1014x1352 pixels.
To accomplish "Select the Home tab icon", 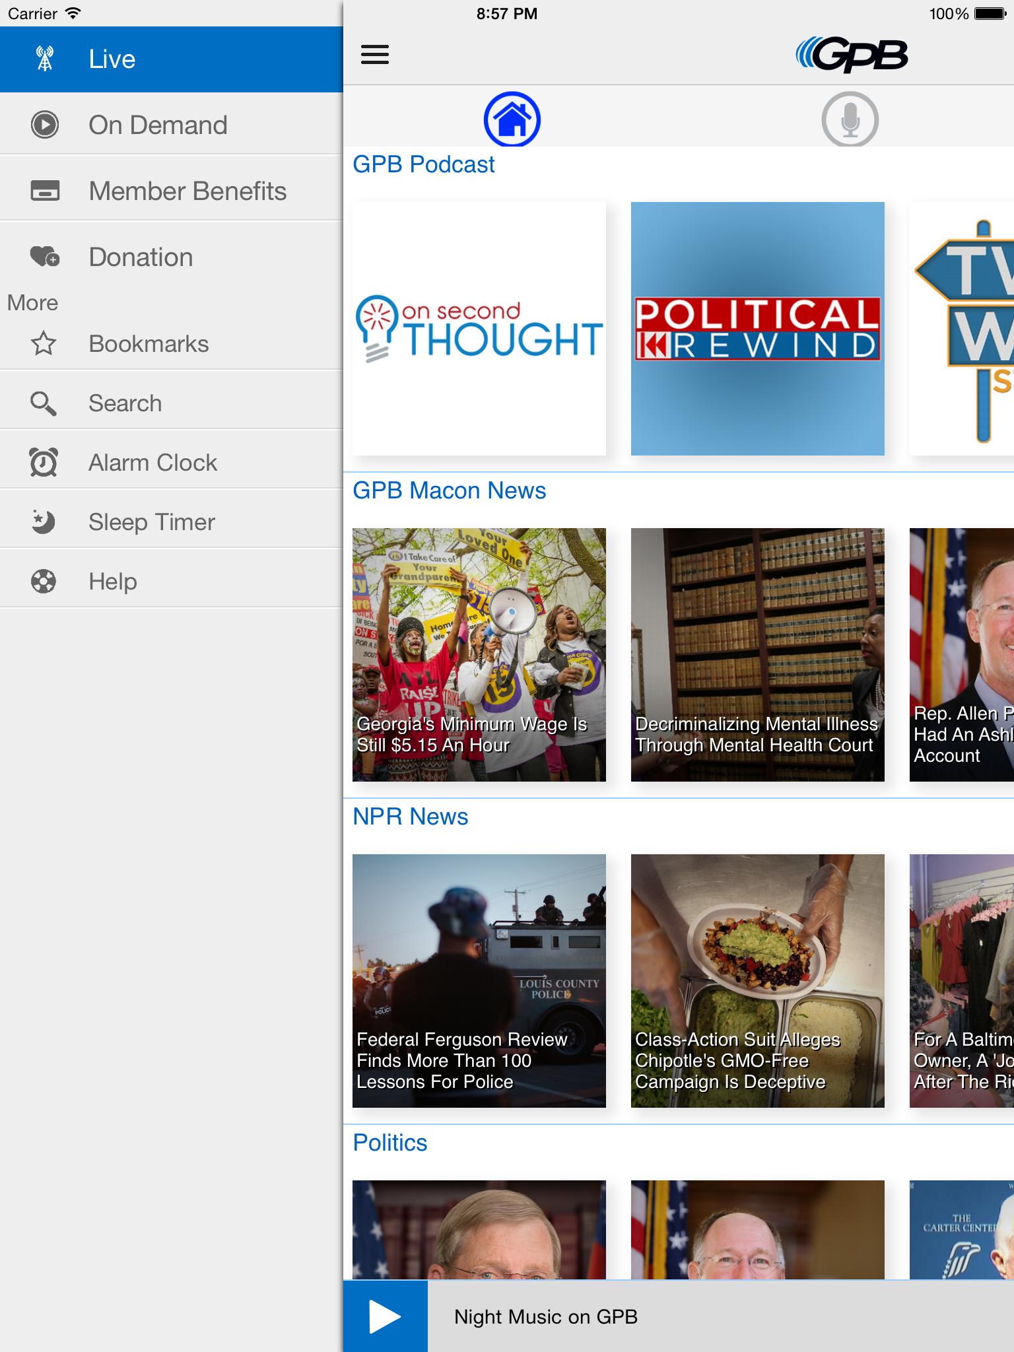I will tap(512, 119).
